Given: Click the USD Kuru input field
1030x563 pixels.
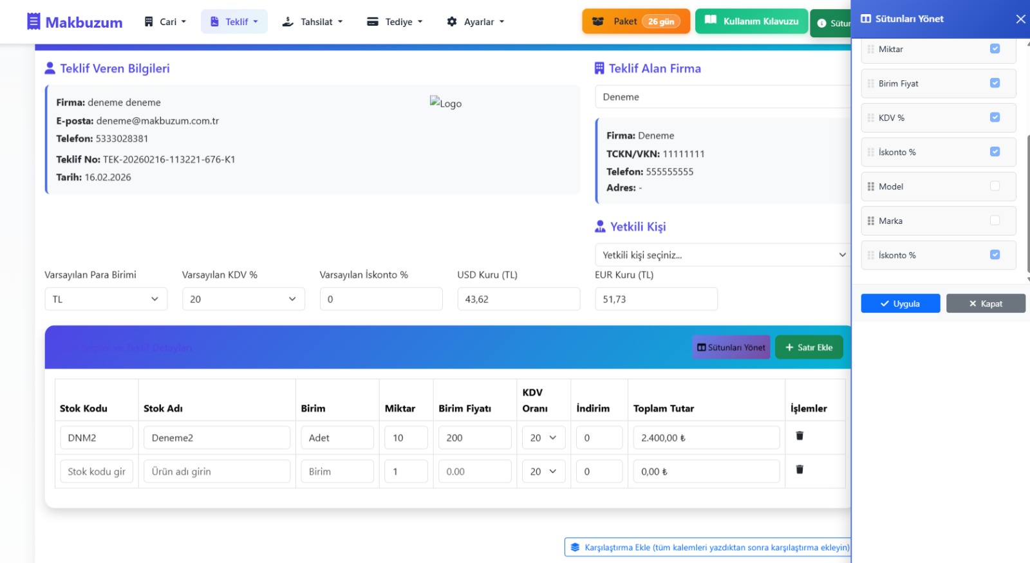Looking at the screenshot, I should [518, 299].
